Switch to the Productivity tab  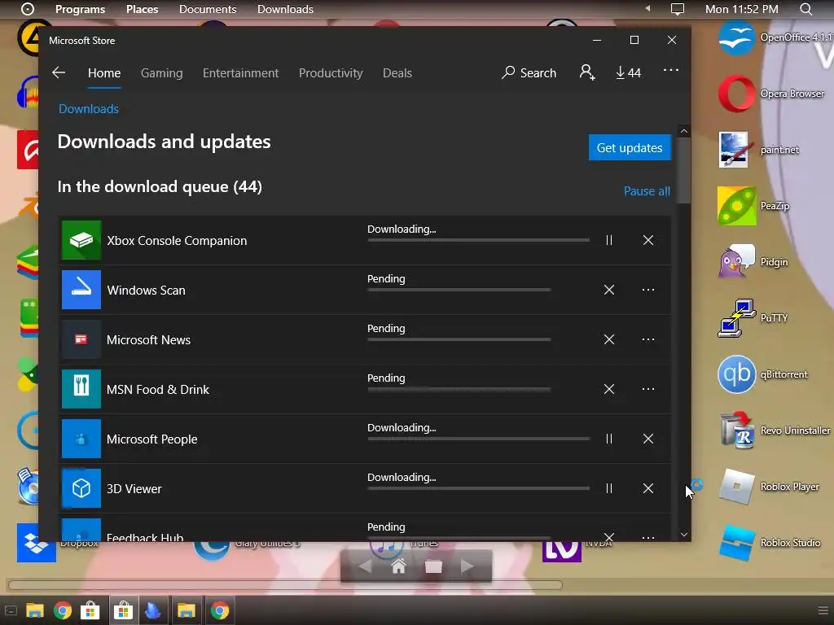pos(331,73)
